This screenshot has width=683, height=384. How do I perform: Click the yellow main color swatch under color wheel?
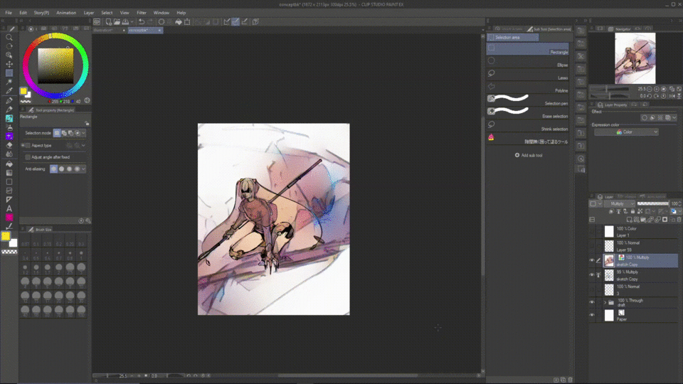point(23,90)
